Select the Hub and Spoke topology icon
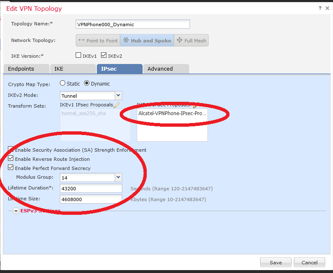The width and height of the screenshot is (333, 273). pos(147,40)
